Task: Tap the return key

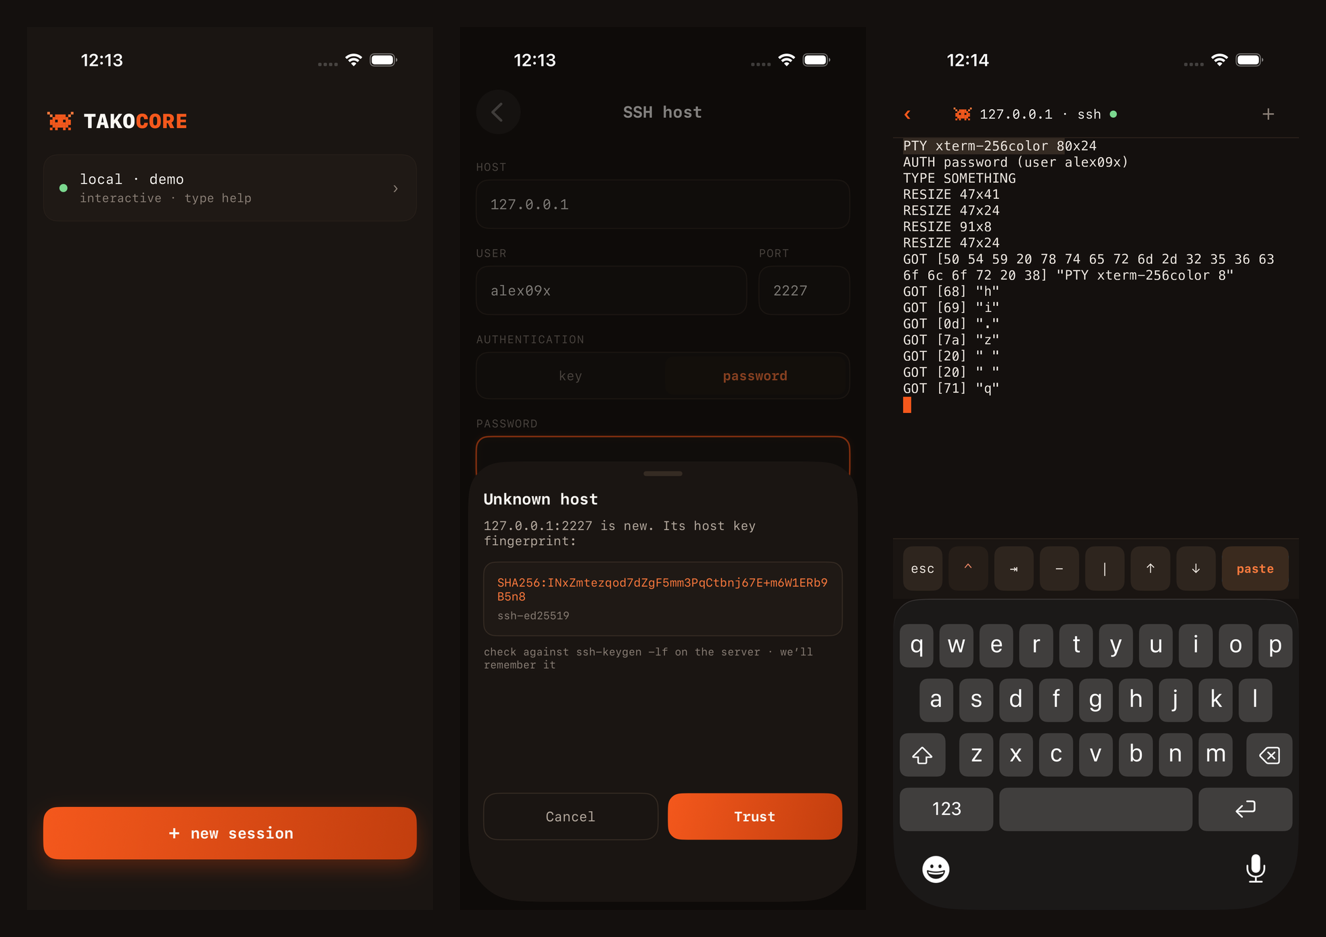Action: [1245, 809]
